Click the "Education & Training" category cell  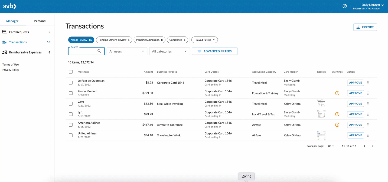tap(265, 93)
